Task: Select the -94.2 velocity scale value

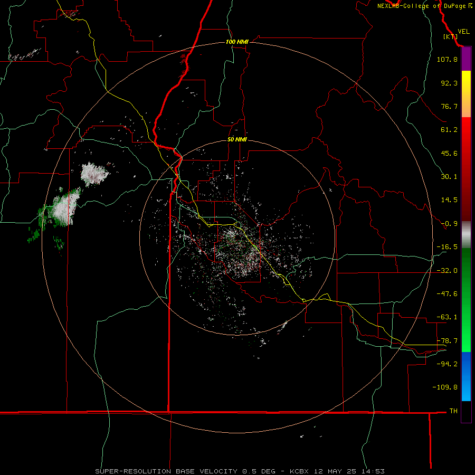Action: point(447,364)
